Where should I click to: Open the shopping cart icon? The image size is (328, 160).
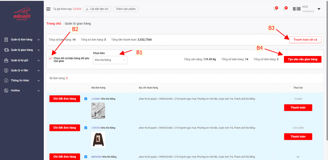point(275,9)
